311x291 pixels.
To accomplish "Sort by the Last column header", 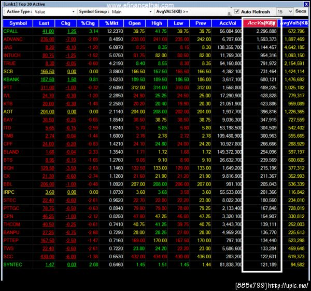I will click(44, 23).
